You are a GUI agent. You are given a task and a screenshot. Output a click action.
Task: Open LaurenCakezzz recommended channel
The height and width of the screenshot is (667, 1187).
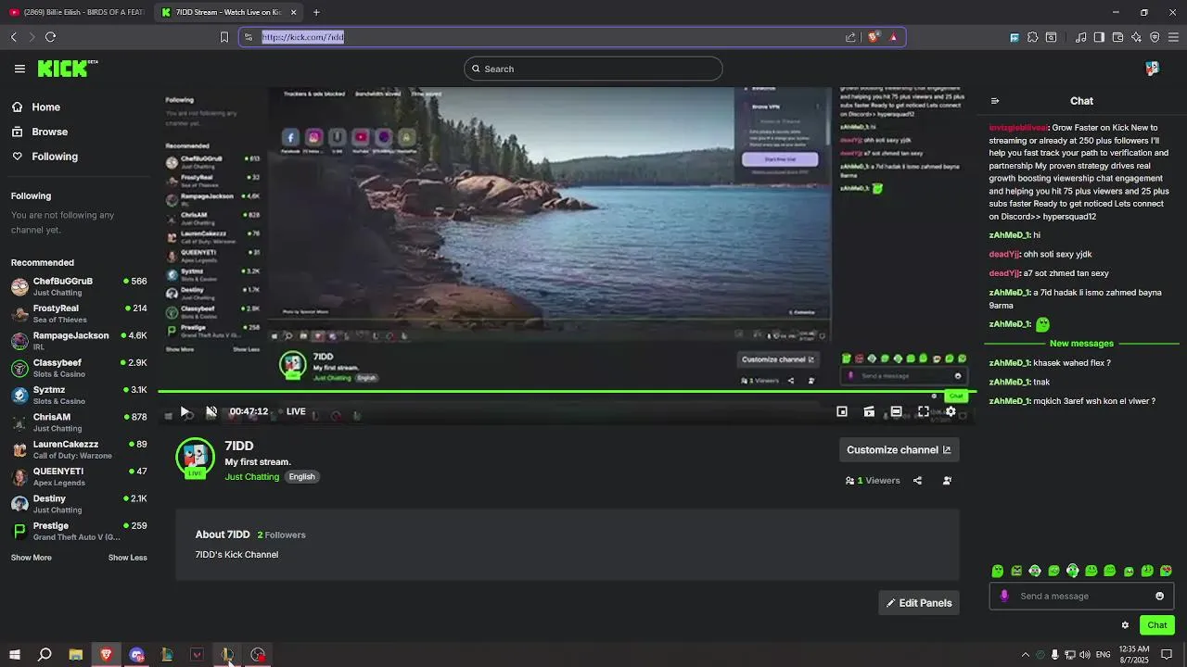pos(79,449)
